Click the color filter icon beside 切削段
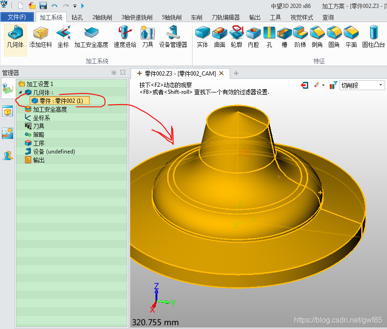Screen dimensions: 387x329 (x=333, y=85)
